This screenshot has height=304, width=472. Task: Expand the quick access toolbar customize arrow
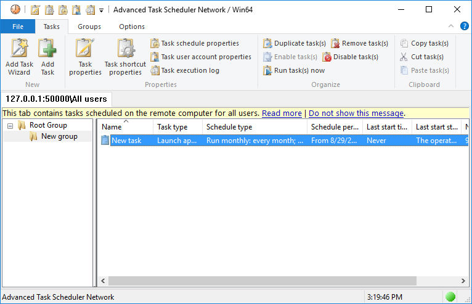[102, 10]
